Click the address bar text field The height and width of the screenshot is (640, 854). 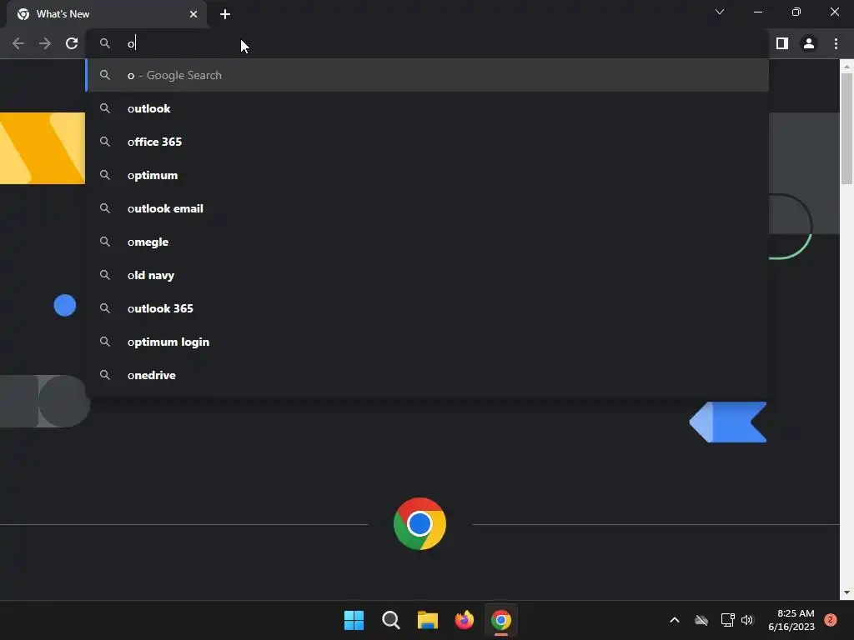428,43
